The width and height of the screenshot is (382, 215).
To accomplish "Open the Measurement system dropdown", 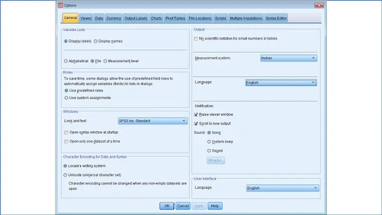I will click(x=289, y=58).
